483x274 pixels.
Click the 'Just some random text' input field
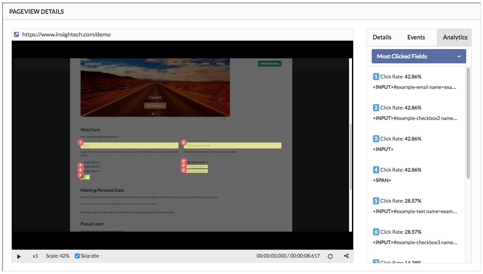pos(233,146)
